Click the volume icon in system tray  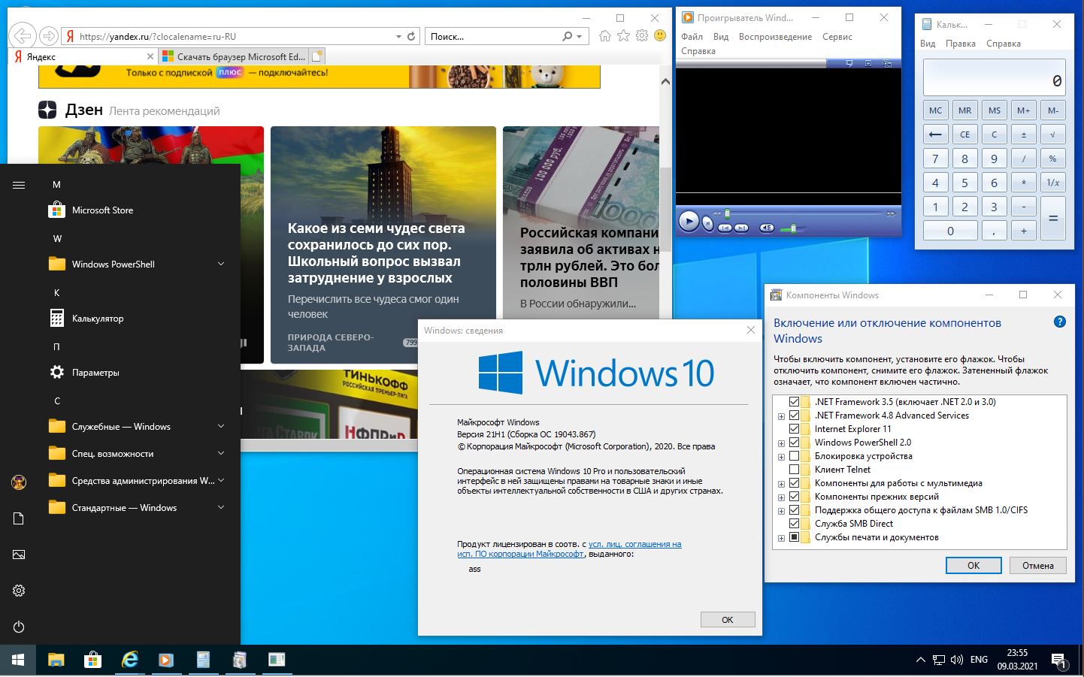pyautogui.click(x=957, y=660)
